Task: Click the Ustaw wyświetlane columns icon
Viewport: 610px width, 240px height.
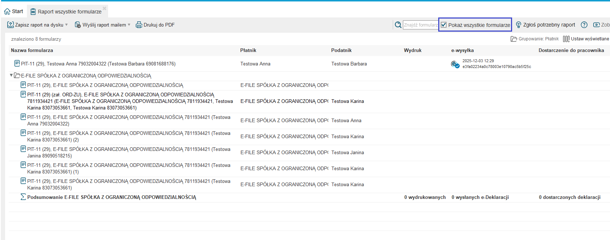Action: pos(566,39)
